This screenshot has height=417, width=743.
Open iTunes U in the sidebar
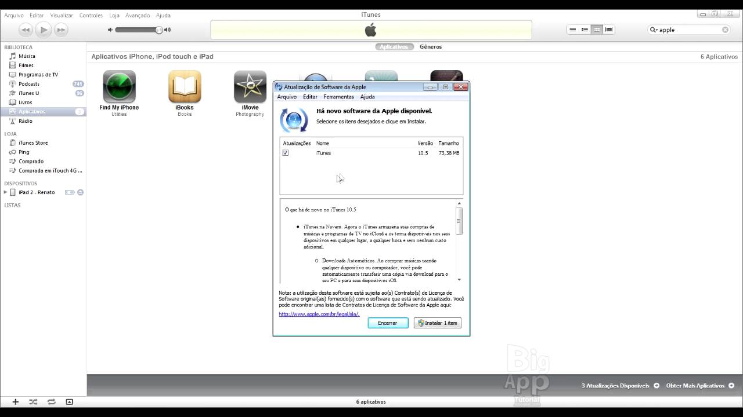pyautogui.click(x=28, y=93)
